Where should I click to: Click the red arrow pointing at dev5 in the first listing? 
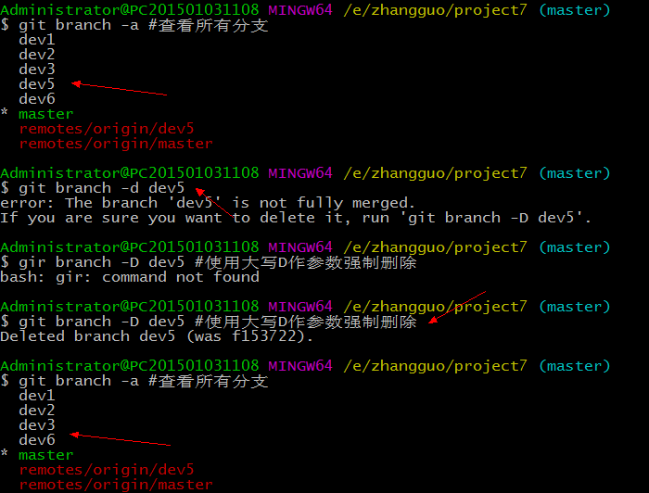(x=119, y=89)
